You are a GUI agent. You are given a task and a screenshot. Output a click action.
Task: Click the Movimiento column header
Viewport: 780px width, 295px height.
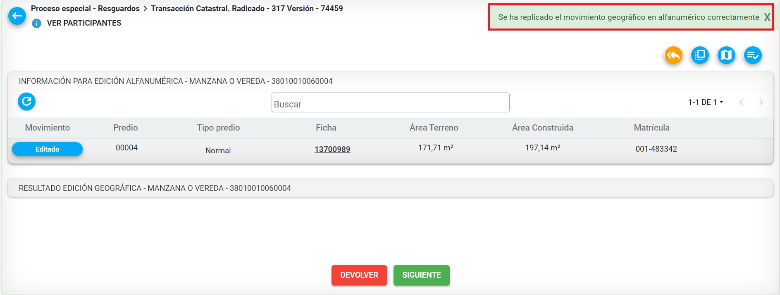point(48,128)
